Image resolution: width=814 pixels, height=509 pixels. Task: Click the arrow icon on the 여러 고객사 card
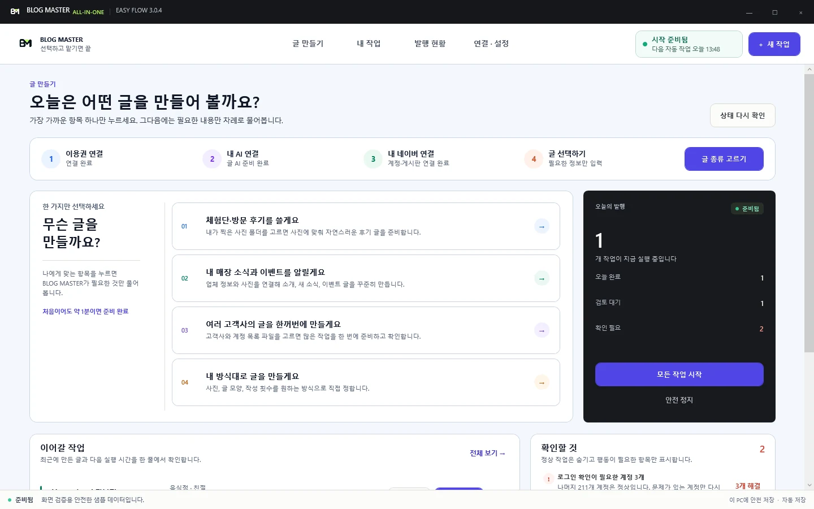click(x=542, y=330)
